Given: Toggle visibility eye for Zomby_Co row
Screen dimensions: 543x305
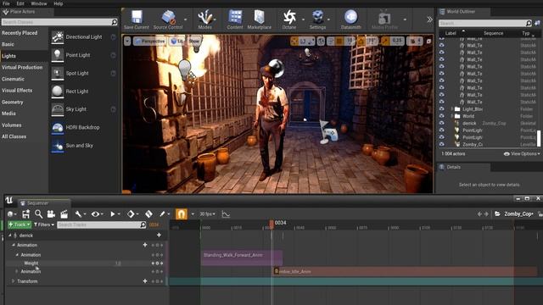Looking at the screenshot, I should click(441, 144).
